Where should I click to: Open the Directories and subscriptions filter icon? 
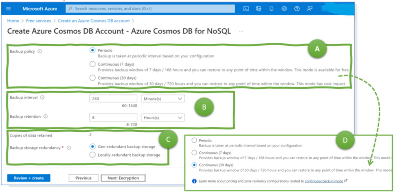click(259, 9)
